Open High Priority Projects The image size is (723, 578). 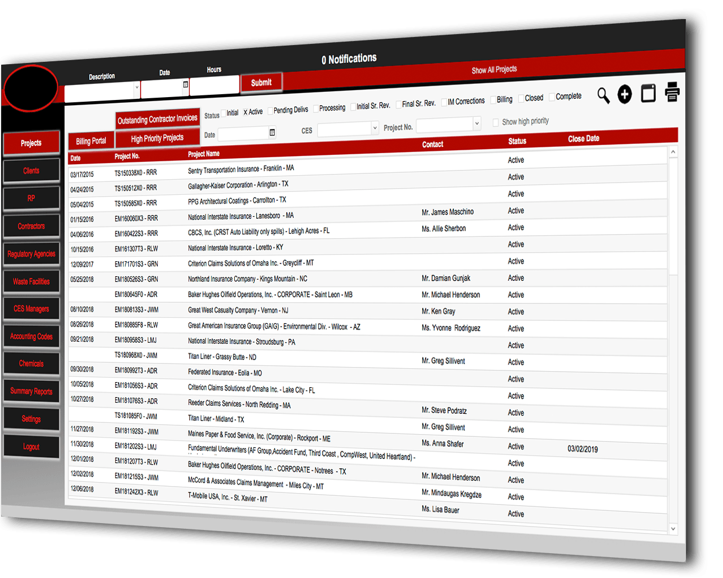pyautogui.click(x=157, y=138)
